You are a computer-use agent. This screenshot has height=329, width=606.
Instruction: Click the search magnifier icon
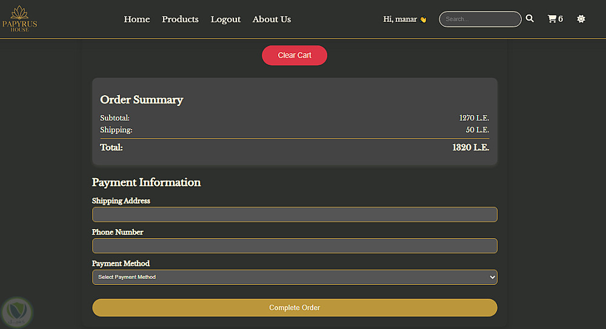(530, 19)
